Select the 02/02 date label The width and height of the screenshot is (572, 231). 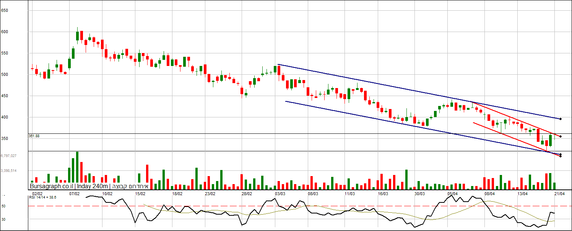point(37,194)
